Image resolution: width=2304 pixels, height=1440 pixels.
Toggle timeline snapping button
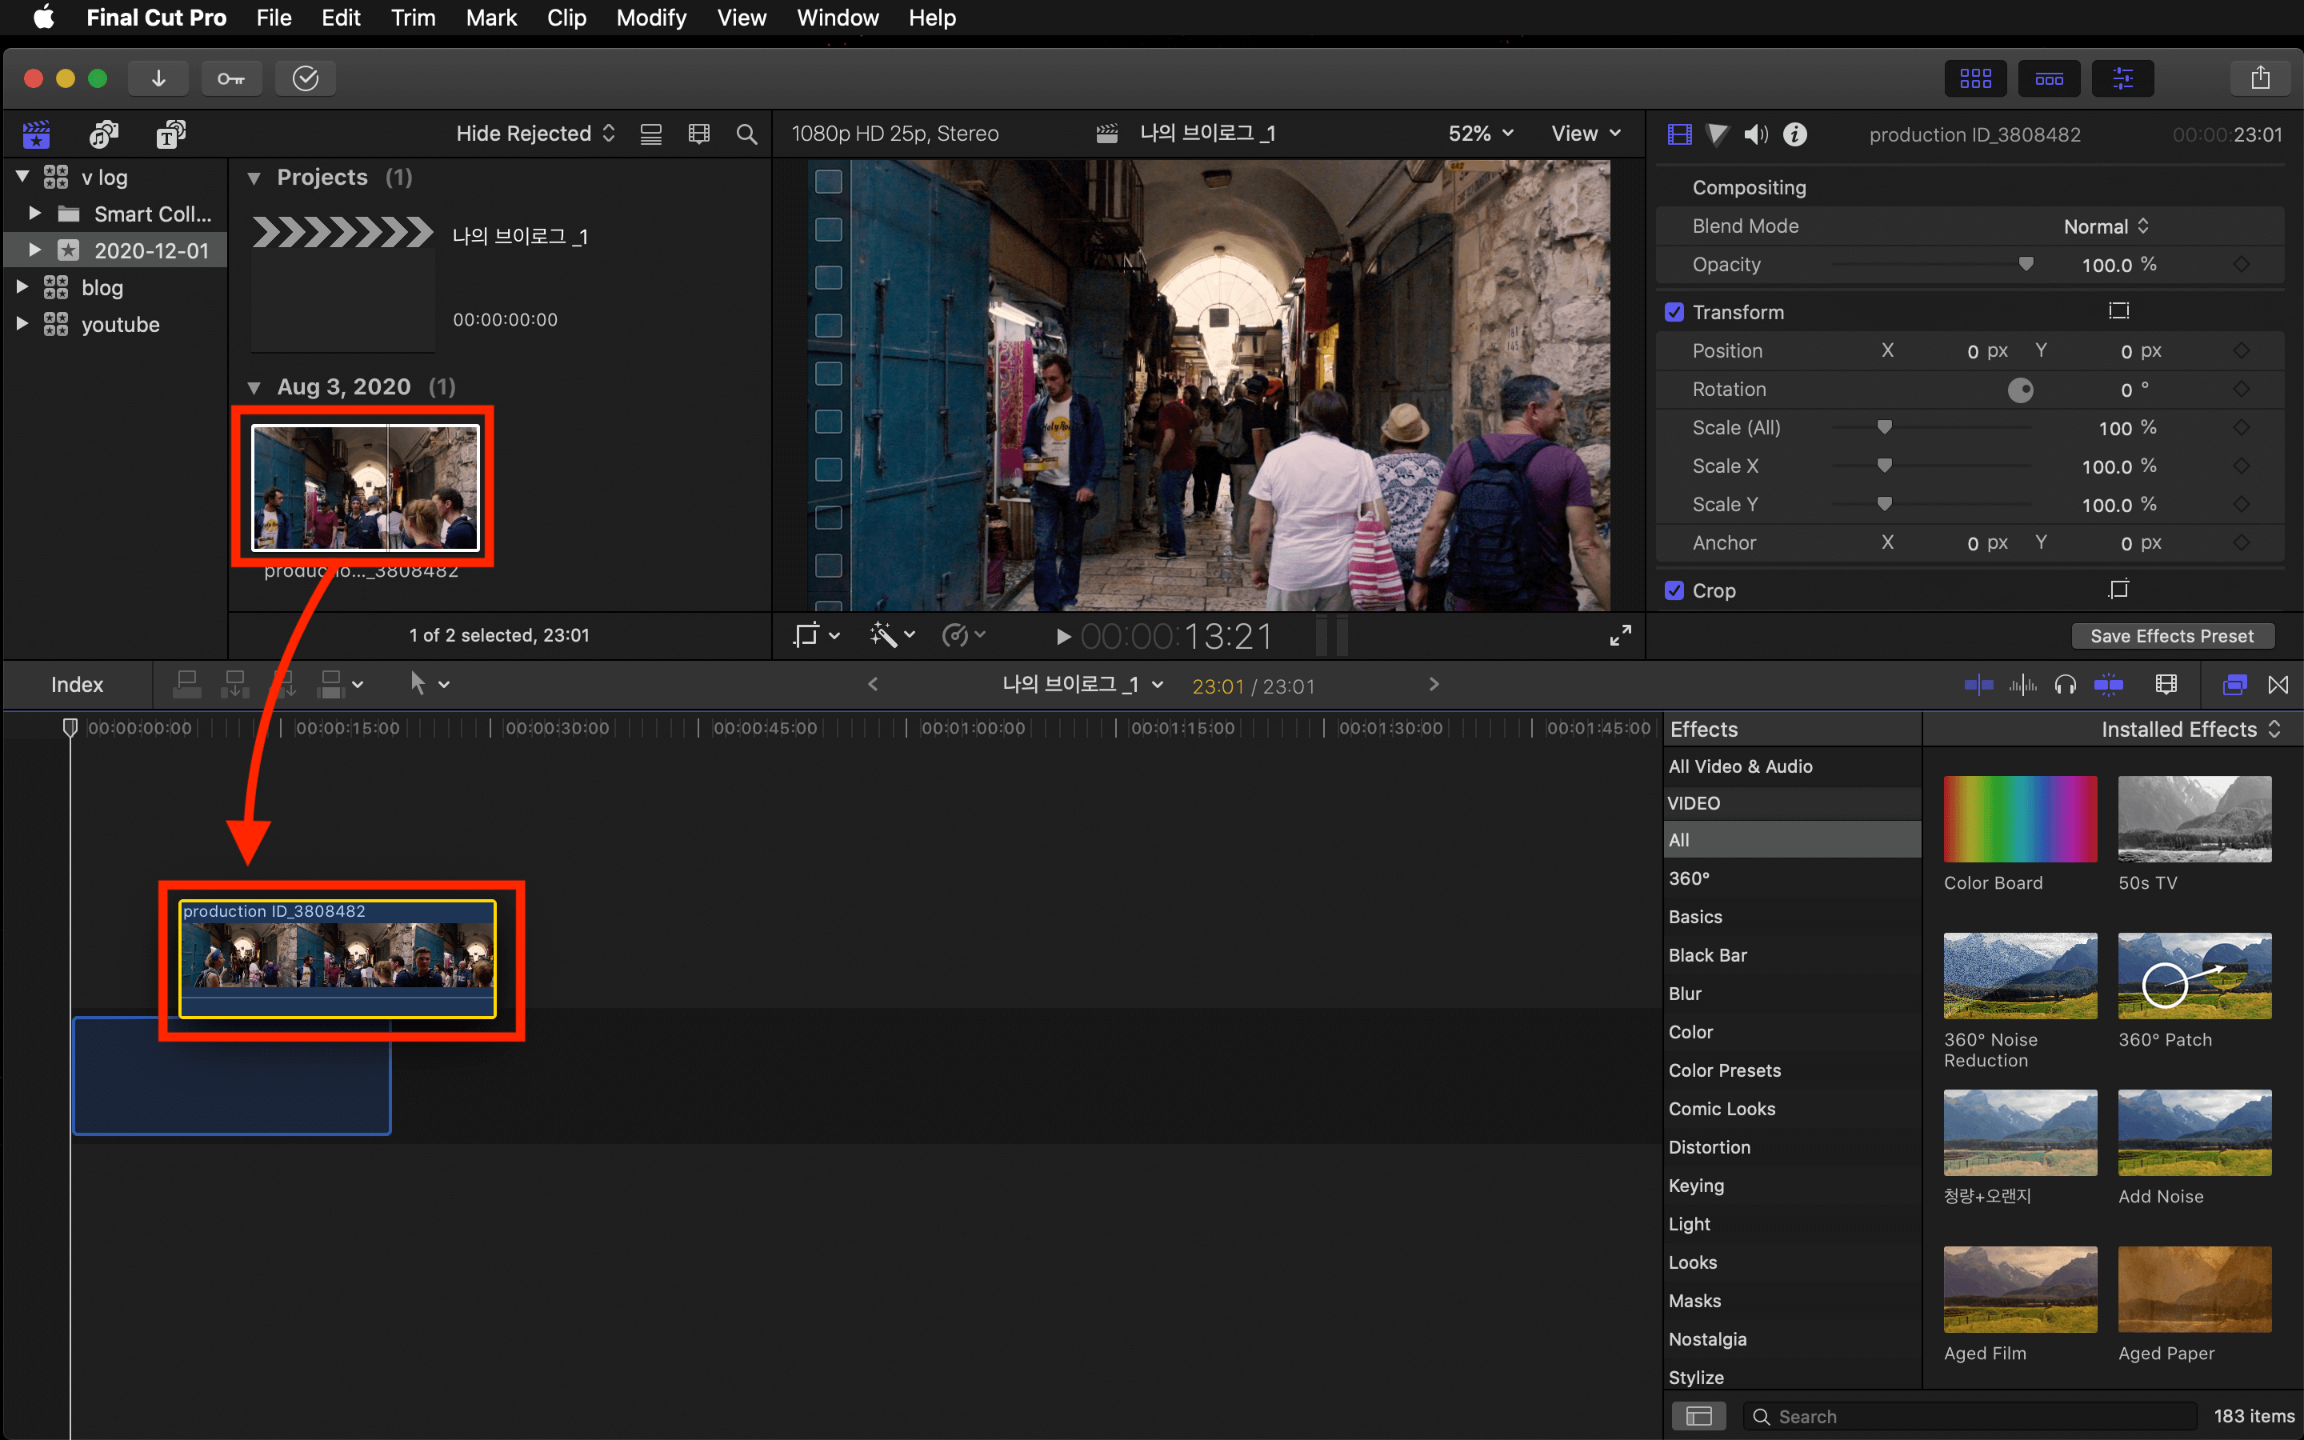[2109, 684]
